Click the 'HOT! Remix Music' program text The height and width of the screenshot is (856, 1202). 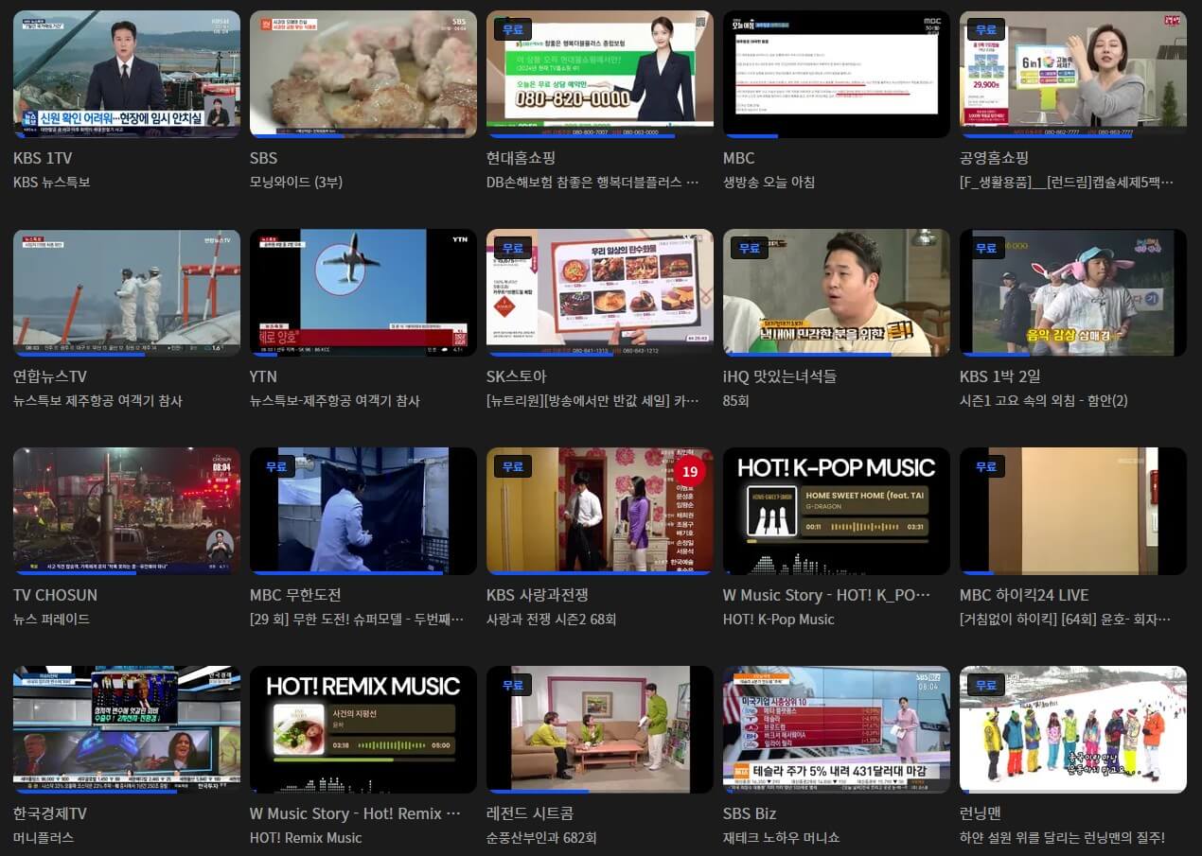(306, 837)
